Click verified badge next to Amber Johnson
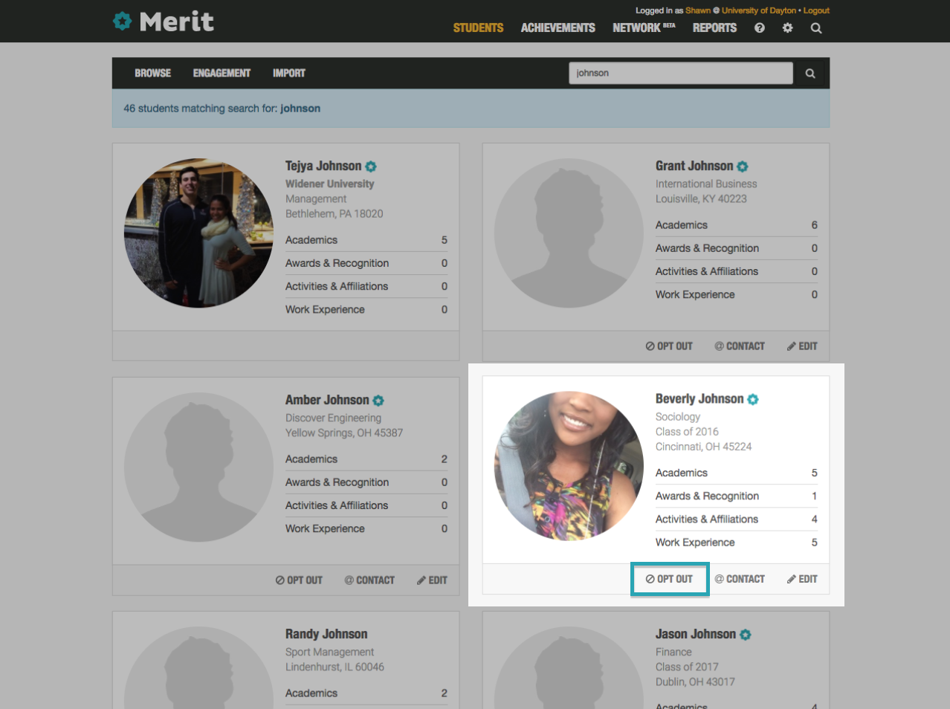The width and height of the screenshot is (950, 709). 378,401
